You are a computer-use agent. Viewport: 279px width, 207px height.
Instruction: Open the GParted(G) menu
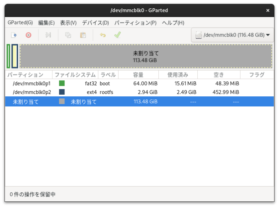20,23
